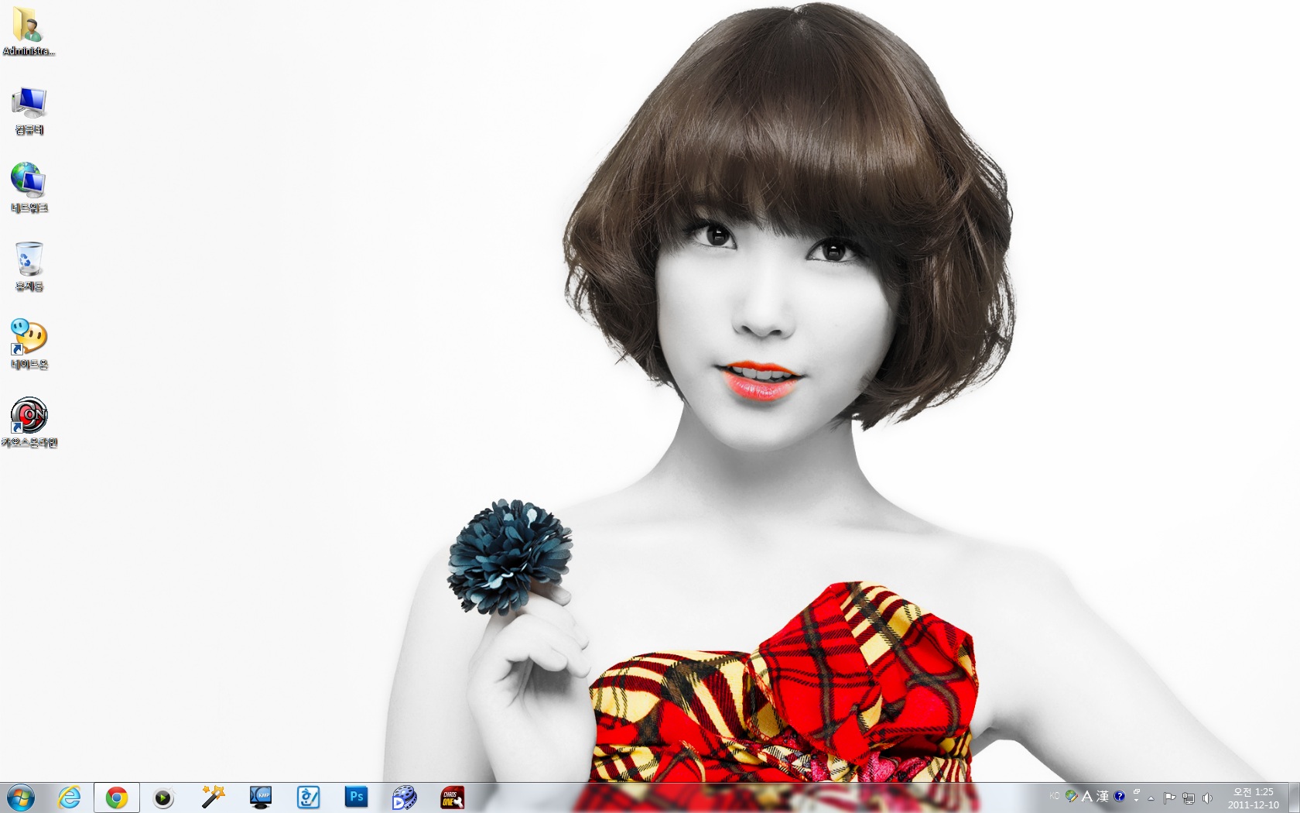Viewport: 1300px width, 813px height.
Task: Click the volume speaker tray icon
Action: coord(1207,798)
